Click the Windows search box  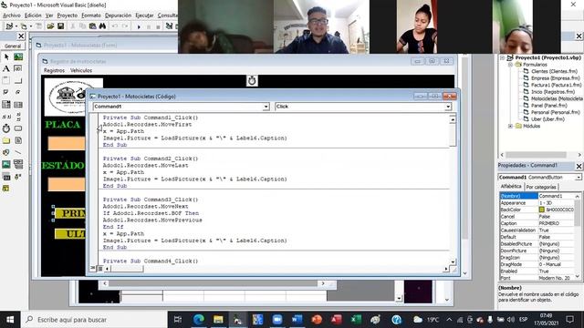coord(94,320)
